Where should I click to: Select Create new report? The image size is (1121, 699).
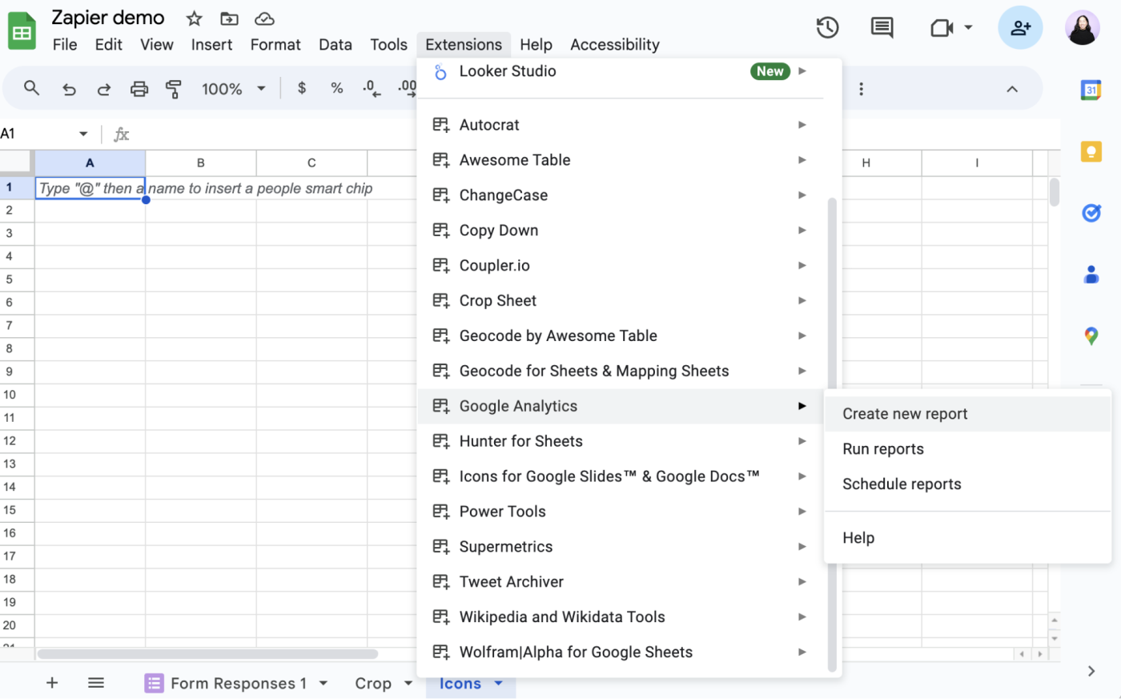(x=967, y=414)
